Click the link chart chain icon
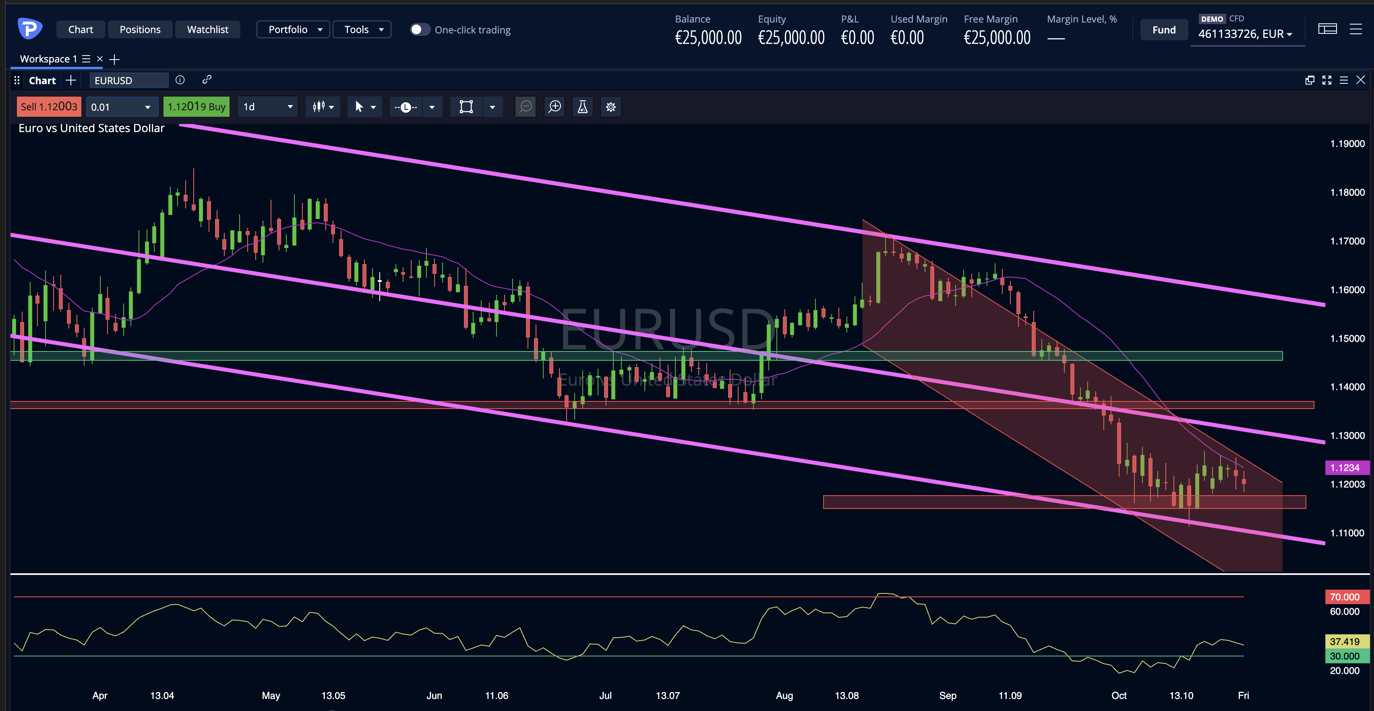Screen dimensions: 1374x711 (207, 79)
